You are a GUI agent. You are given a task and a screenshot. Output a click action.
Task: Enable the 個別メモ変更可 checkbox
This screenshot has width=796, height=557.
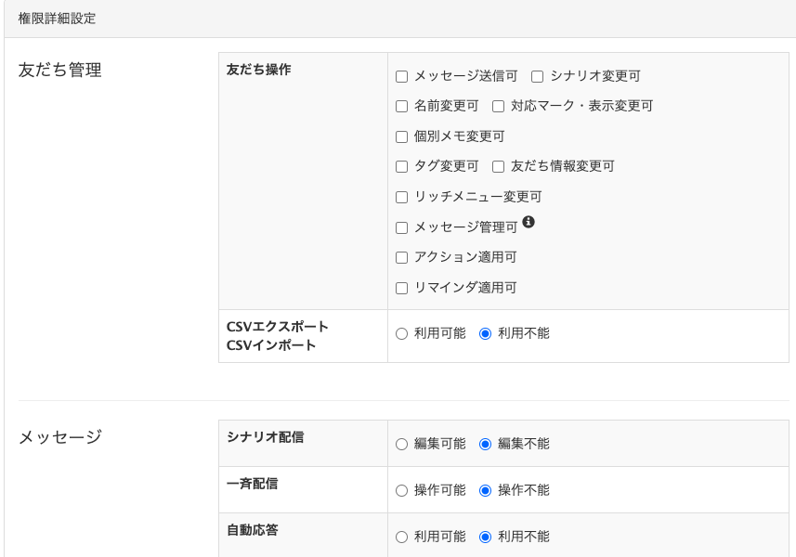401,136
